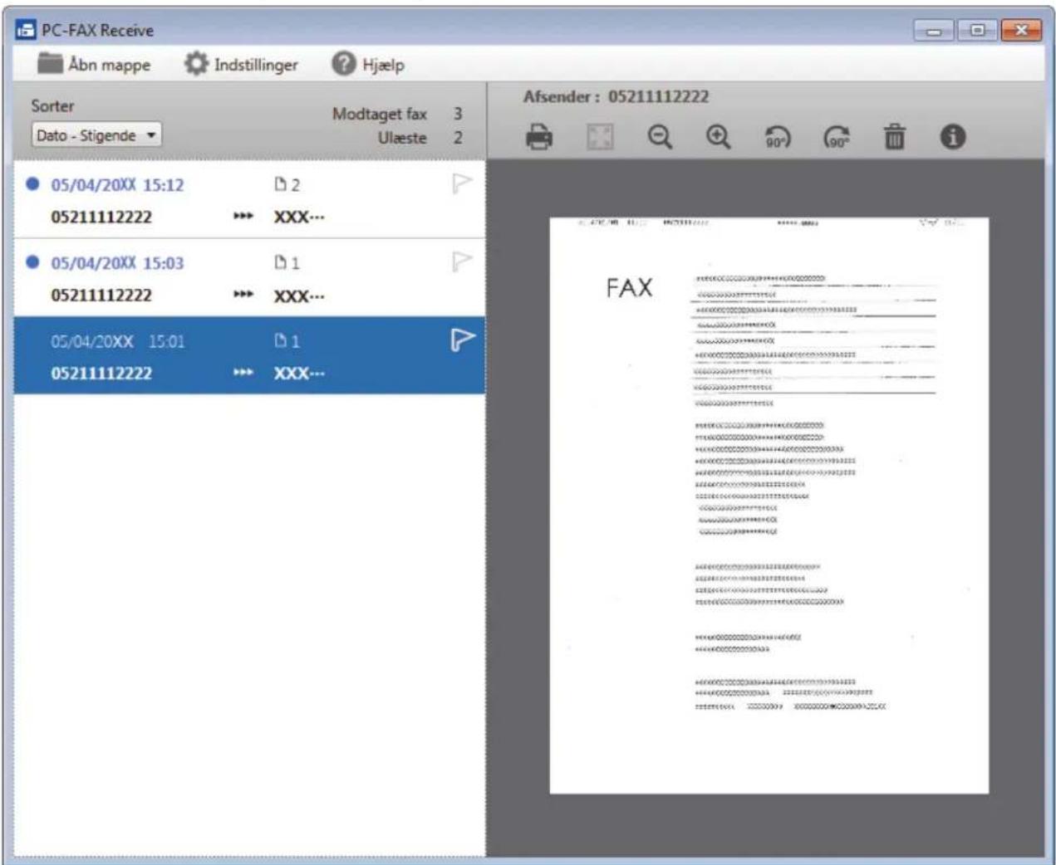Open Indstillinger settings
The height and width of the screenshot is (865, 1056).
[x=241, y=64]
